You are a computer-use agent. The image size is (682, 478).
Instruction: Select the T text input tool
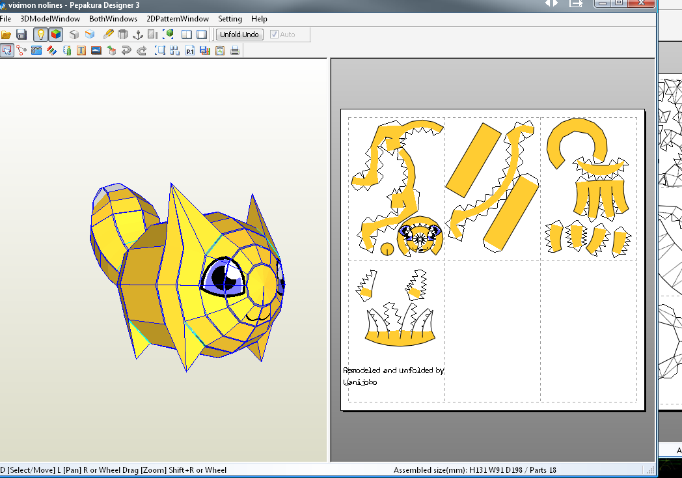[x=81, y=51]
